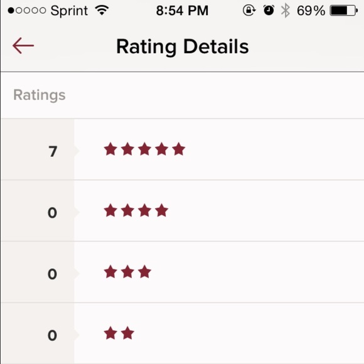Tap the Sprint carrier label
This screenshot has width=364, height=364.
pyautogui.click(x=69, y=11)
